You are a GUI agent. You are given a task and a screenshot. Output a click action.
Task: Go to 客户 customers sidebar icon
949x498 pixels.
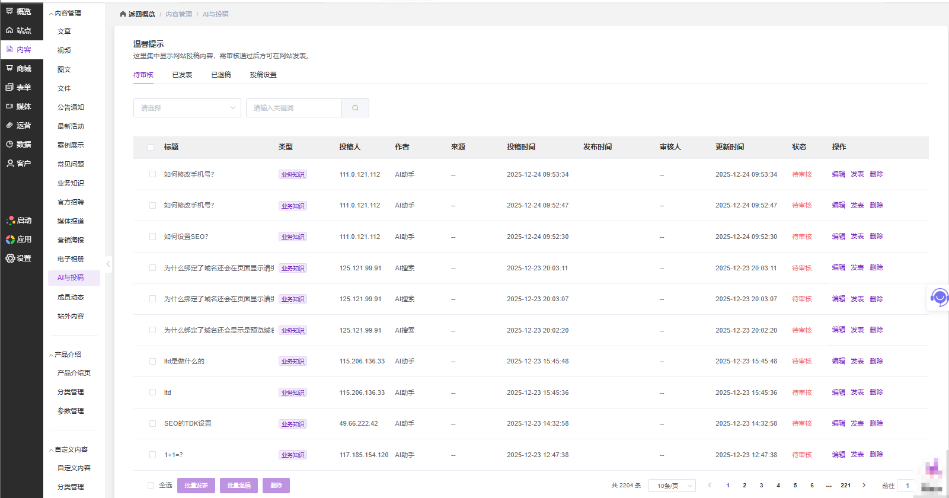pyautogui.click(x=10, y=164)
